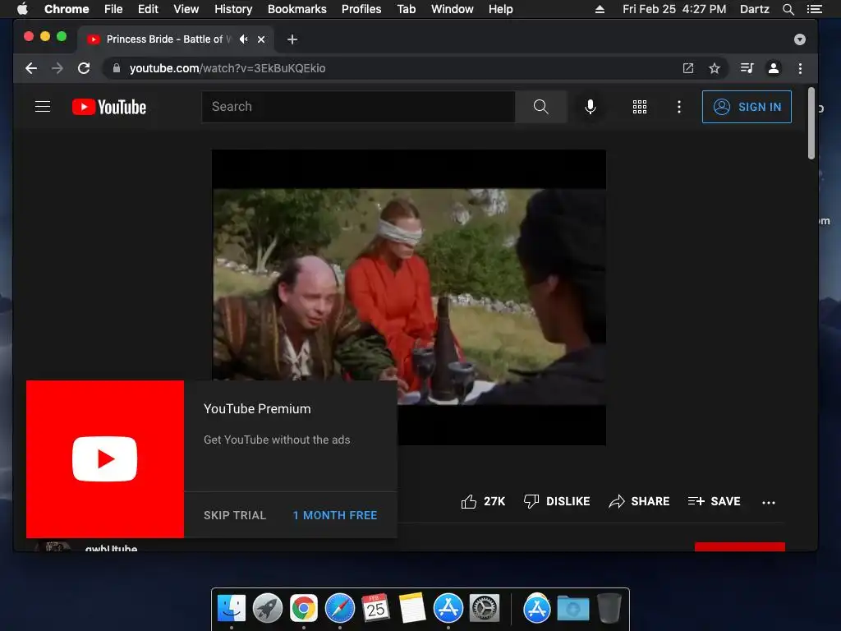The height and width of the screenshot is (631, 841).
Task: Mute the tab via the speaker icon
Action: tap(244, 39)
